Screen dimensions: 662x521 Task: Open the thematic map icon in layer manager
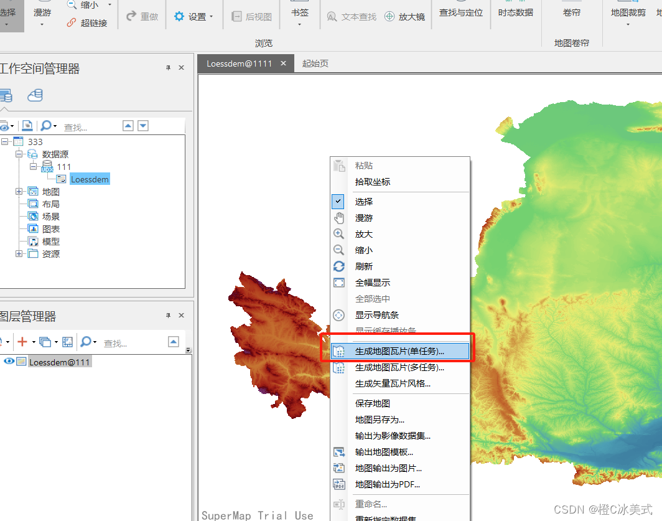[67, 342]
